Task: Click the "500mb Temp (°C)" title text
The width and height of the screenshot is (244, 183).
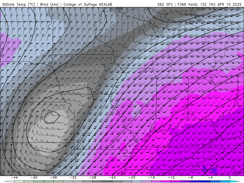Action: tap(19, 5)
